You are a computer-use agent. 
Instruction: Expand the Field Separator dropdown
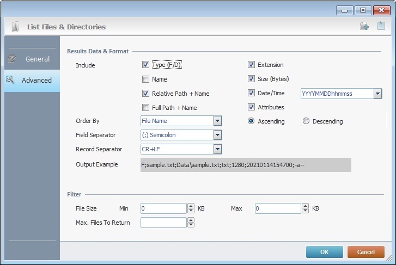[x=217, y=135]
